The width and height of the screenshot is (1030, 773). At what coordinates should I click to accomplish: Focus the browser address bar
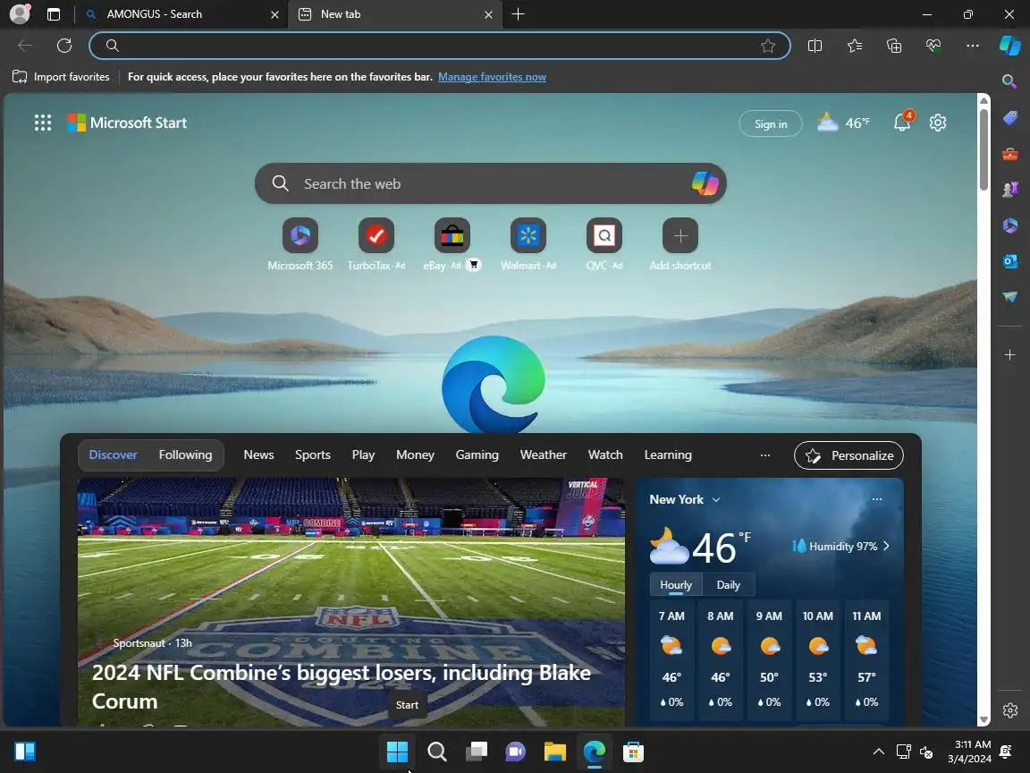tap(440, 46)
